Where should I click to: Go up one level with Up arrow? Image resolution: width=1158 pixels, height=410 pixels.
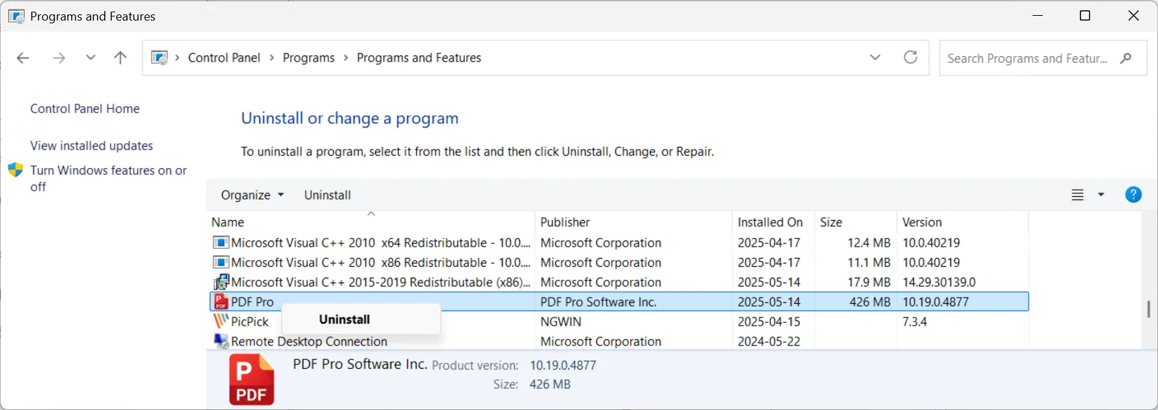click(x=120, y=58)
